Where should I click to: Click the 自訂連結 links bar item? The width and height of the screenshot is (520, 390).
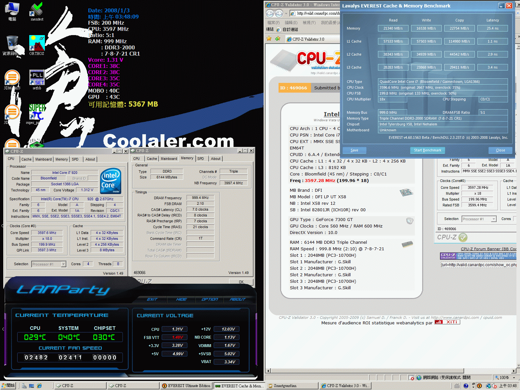287,30
